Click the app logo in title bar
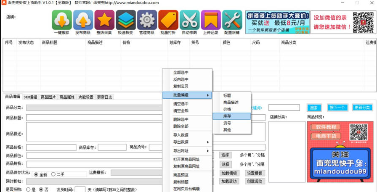This screenshot has width=377, height=192. point(4,3)
